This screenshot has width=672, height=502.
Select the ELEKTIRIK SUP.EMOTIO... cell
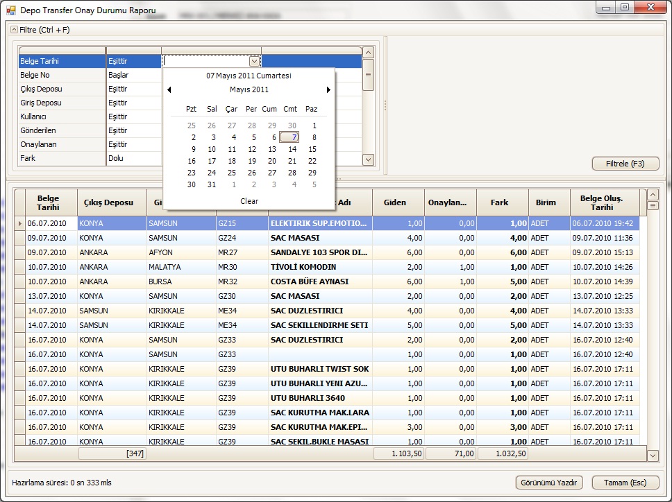click(x=320, y=223)
